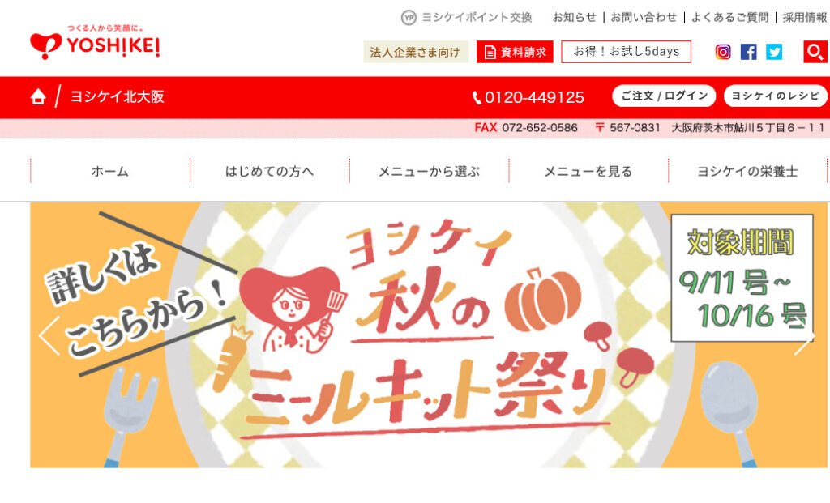Click the ご注文 / ログイン button

(664, 96)
